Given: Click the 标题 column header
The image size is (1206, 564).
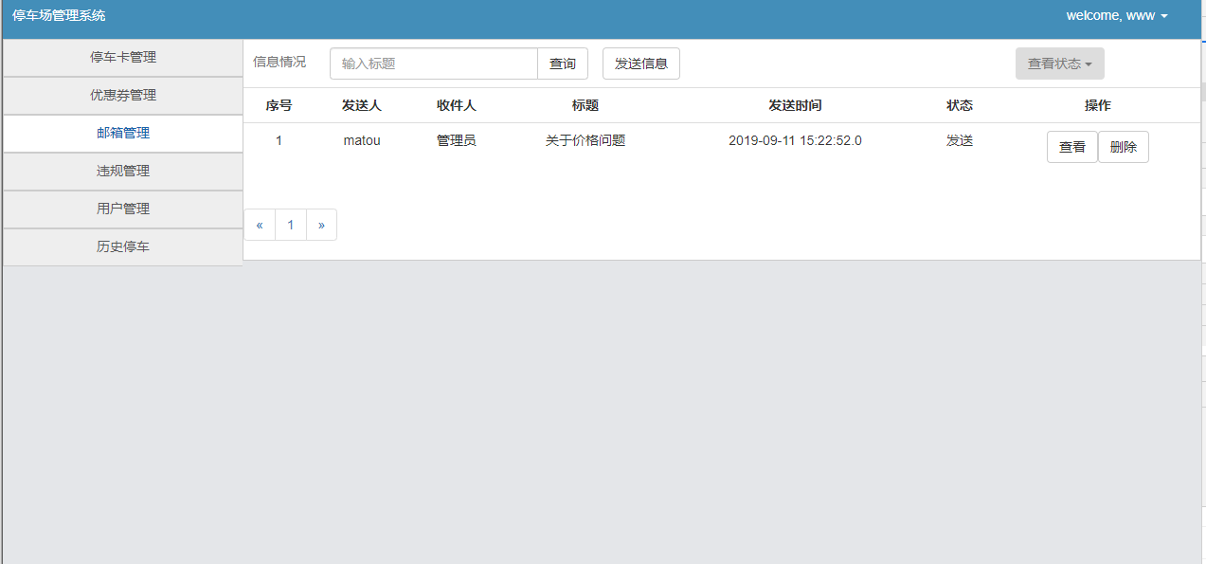Looking at the screenshot, I should point(585,105).
